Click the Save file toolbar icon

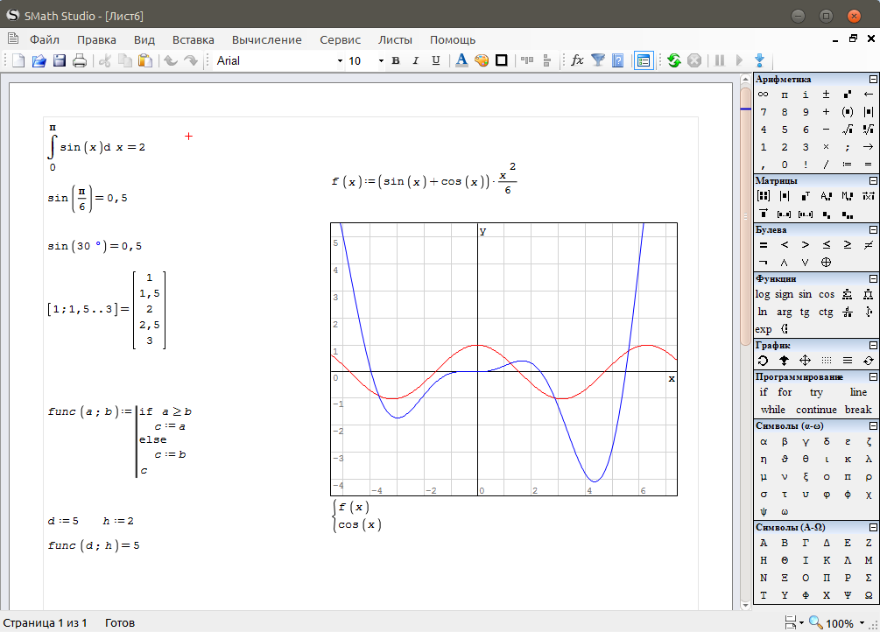tap(60, 60)
